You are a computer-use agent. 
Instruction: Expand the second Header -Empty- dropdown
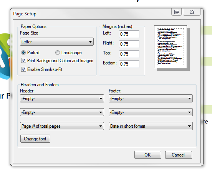click(x=62, y=112)
